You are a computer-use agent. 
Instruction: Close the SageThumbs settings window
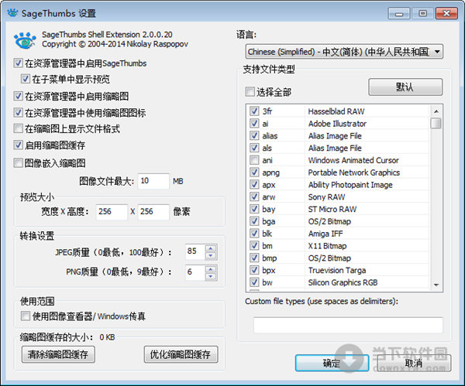point(446,14)
